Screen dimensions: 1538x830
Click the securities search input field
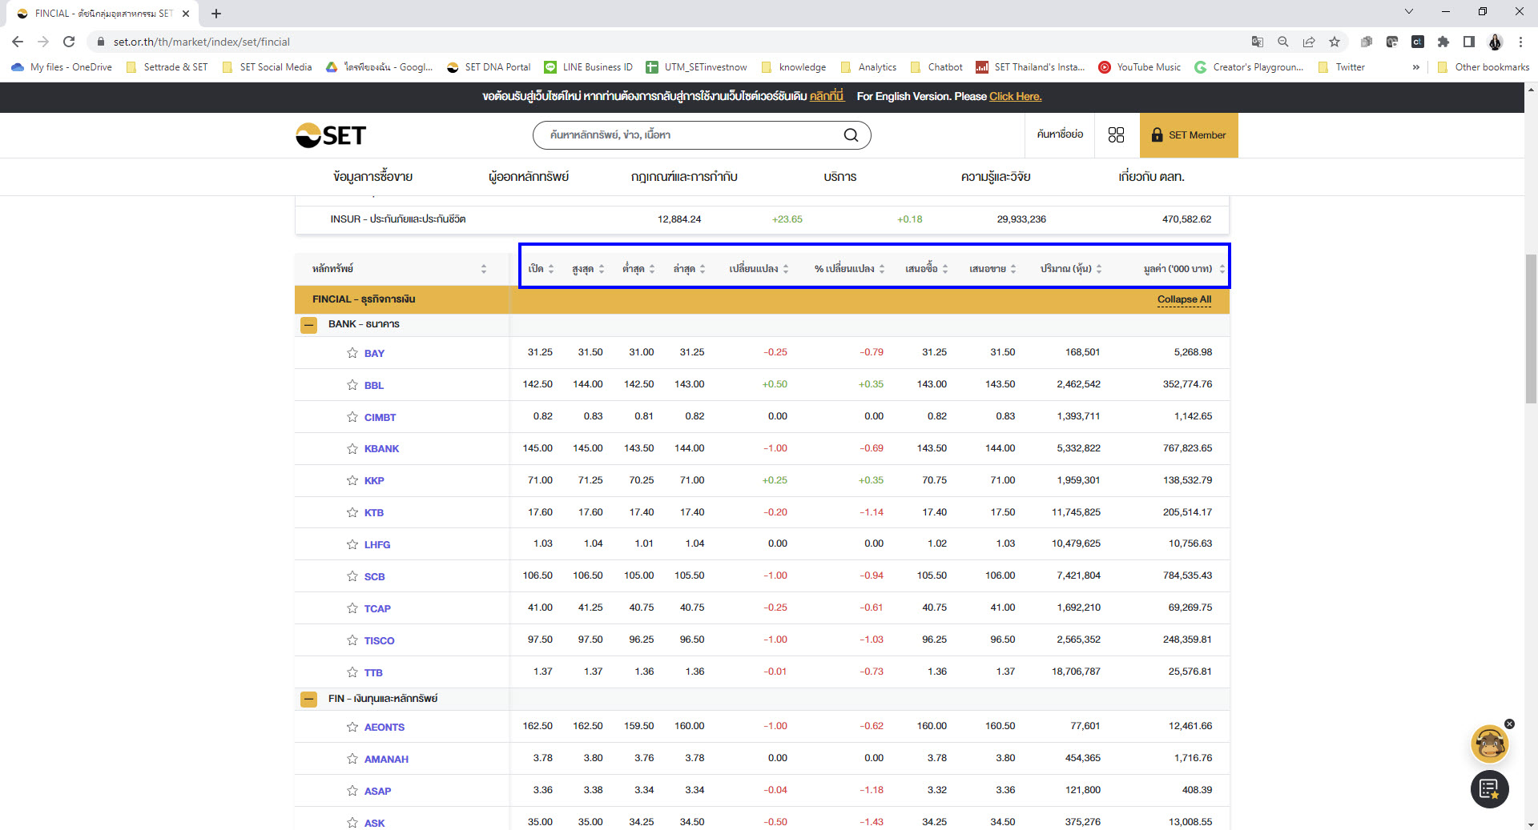[689, 135]
